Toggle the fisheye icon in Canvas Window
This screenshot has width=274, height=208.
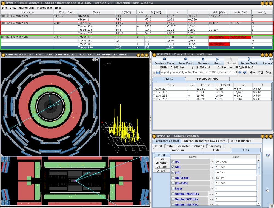[x=95, y=60]
